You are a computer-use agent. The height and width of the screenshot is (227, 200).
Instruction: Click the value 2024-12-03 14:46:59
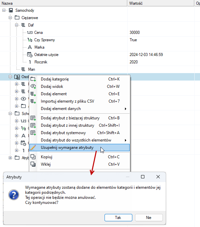click(x=146, y=55)
